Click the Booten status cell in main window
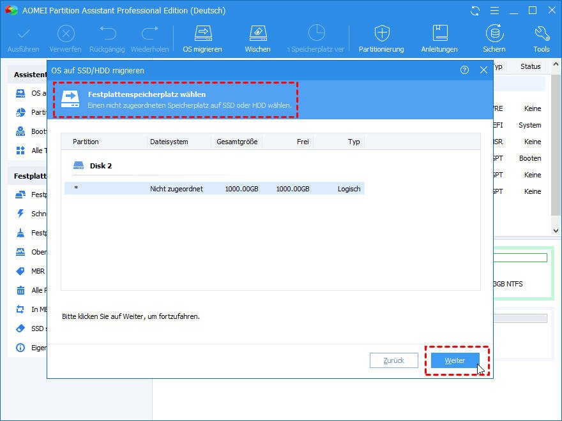Viewport: 562px width, 421px height. [x=530, y=158]
